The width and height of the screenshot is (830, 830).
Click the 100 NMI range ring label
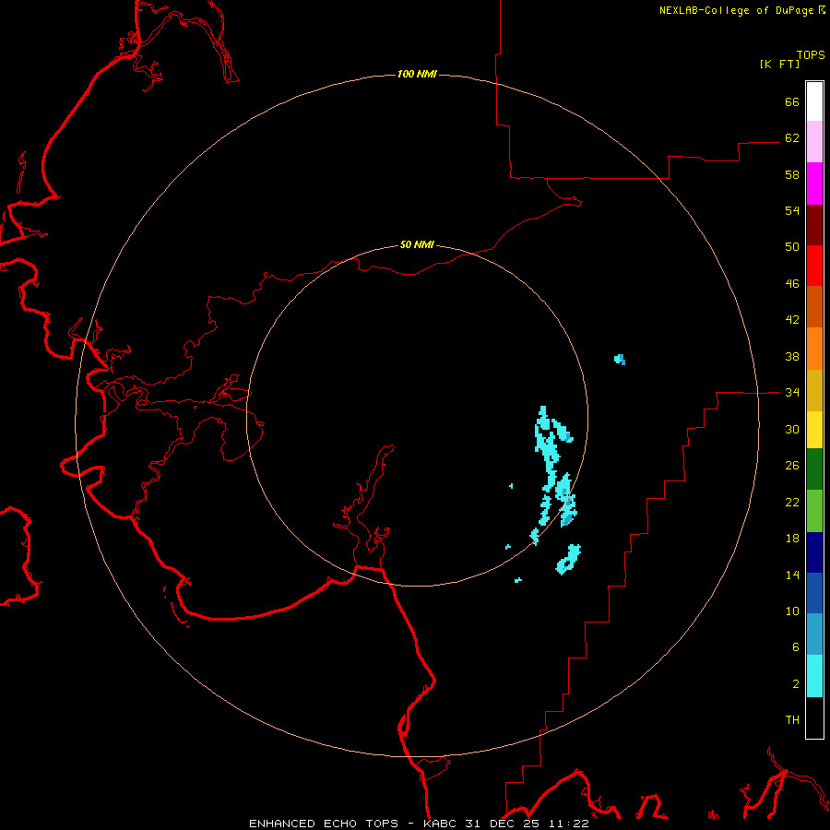[x=417, y=74]
